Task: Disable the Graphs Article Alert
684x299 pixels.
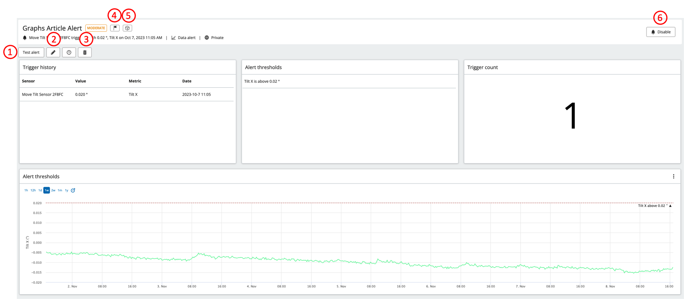Action: pos(661,32)
